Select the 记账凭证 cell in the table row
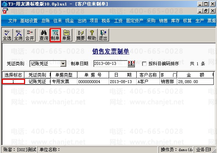 (37, 82)
